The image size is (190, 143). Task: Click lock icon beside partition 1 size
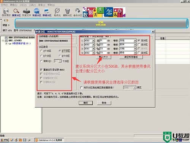coord(98,41)
